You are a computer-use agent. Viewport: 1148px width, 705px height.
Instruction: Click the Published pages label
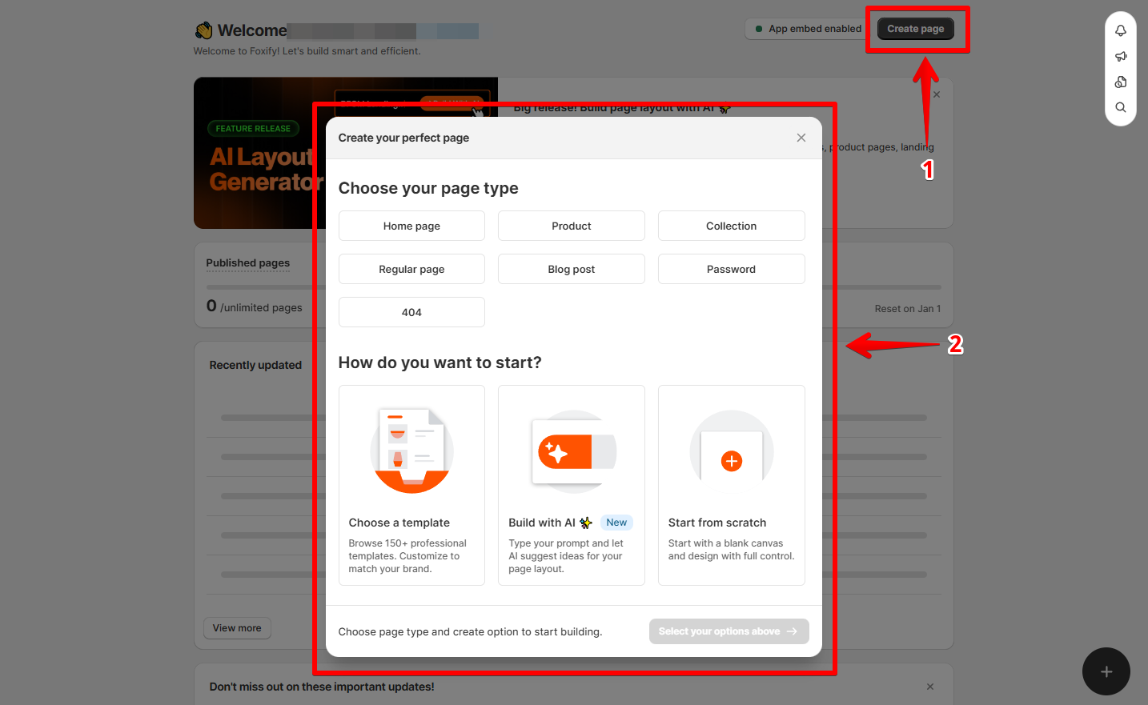[248, 262]
